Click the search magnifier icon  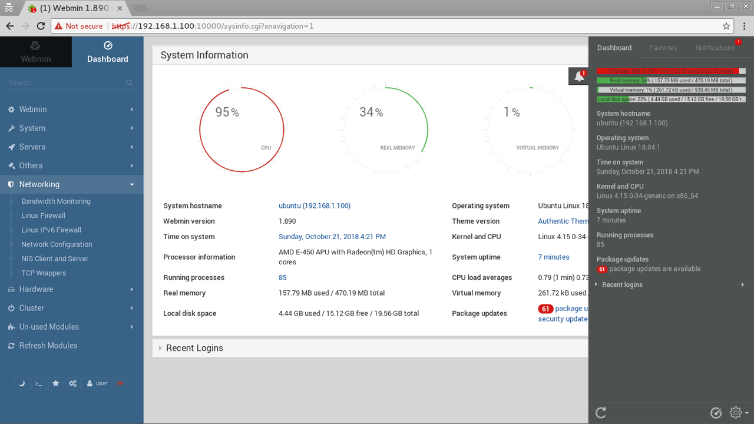(x=130, y=83)
